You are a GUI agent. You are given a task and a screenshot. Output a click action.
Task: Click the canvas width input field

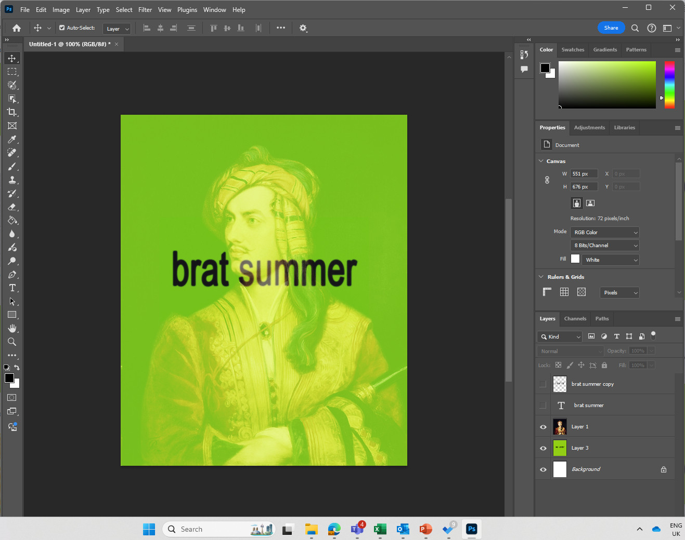pyautogui.click(x=584, y=174)
